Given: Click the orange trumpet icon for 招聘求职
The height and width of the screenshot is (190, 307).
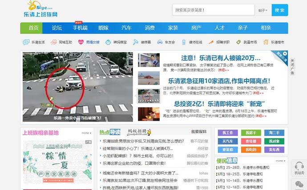Looking at the screenshot, I should (211, 42).
